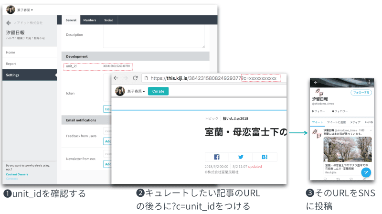Viewport: 382px width, 214px height.
Task: Click the Content Owners link
Action: pos(17,174)
